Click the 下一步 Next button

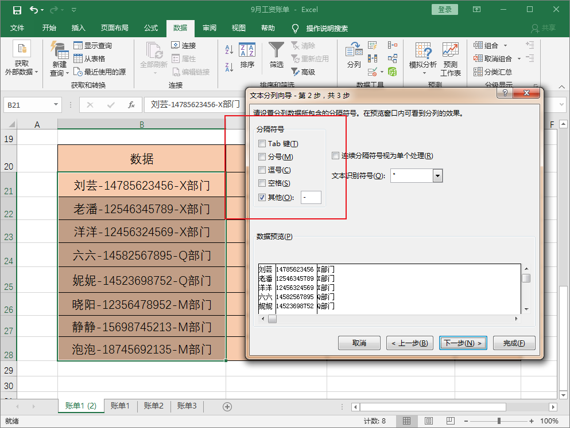coord(463,343)
